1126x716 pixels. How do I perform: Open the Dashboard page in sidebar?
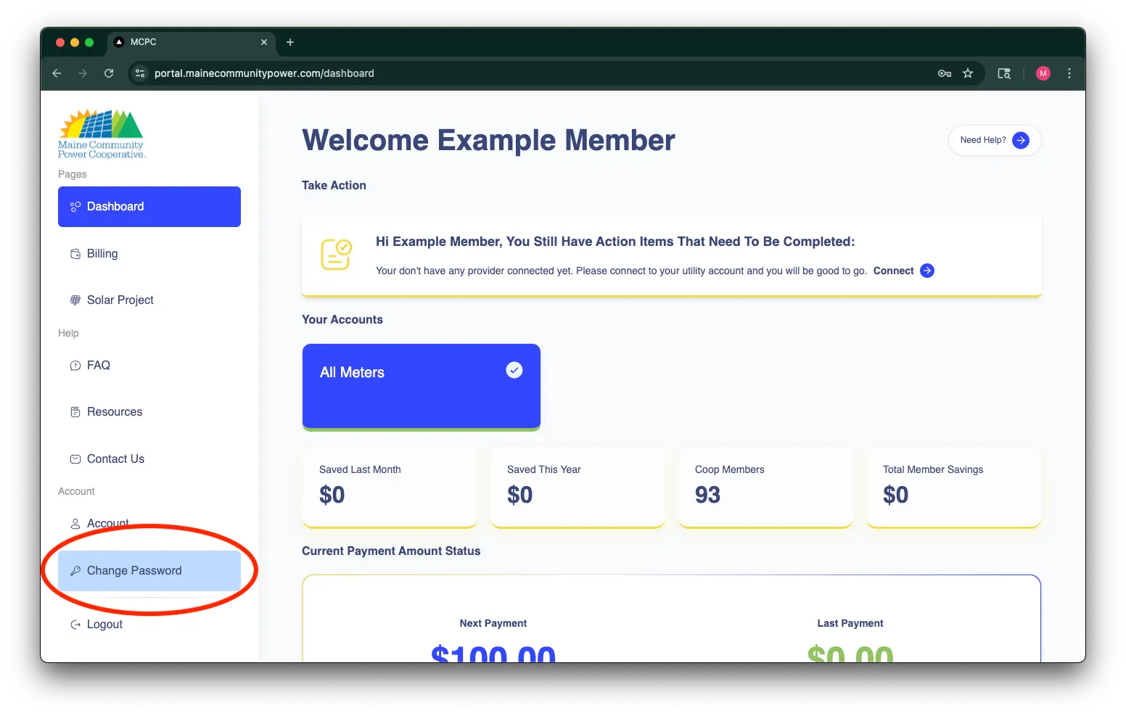click(x=149, y=207)
